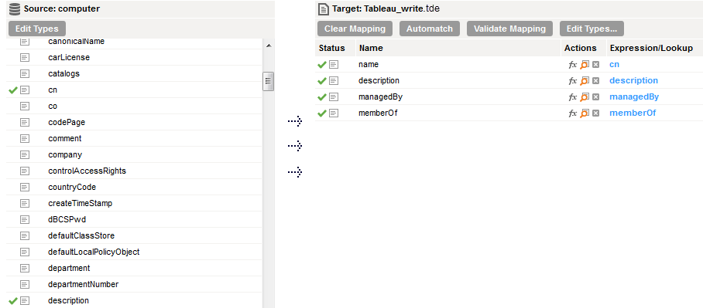
Task: Open the fx expression editor for name row
Action: pos(572,65)
